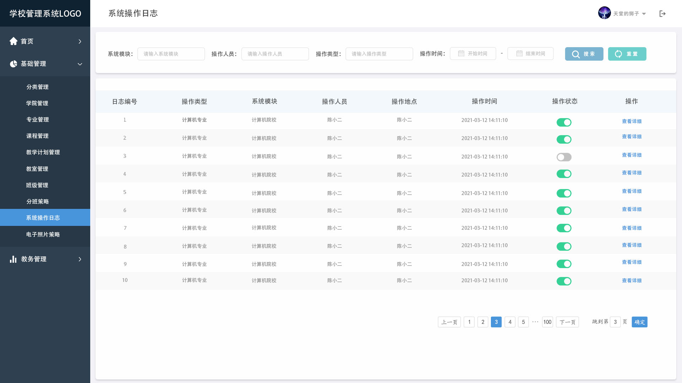Click the user avatar picture
This screenshot has width=682, height=383.
coord(604,13)
